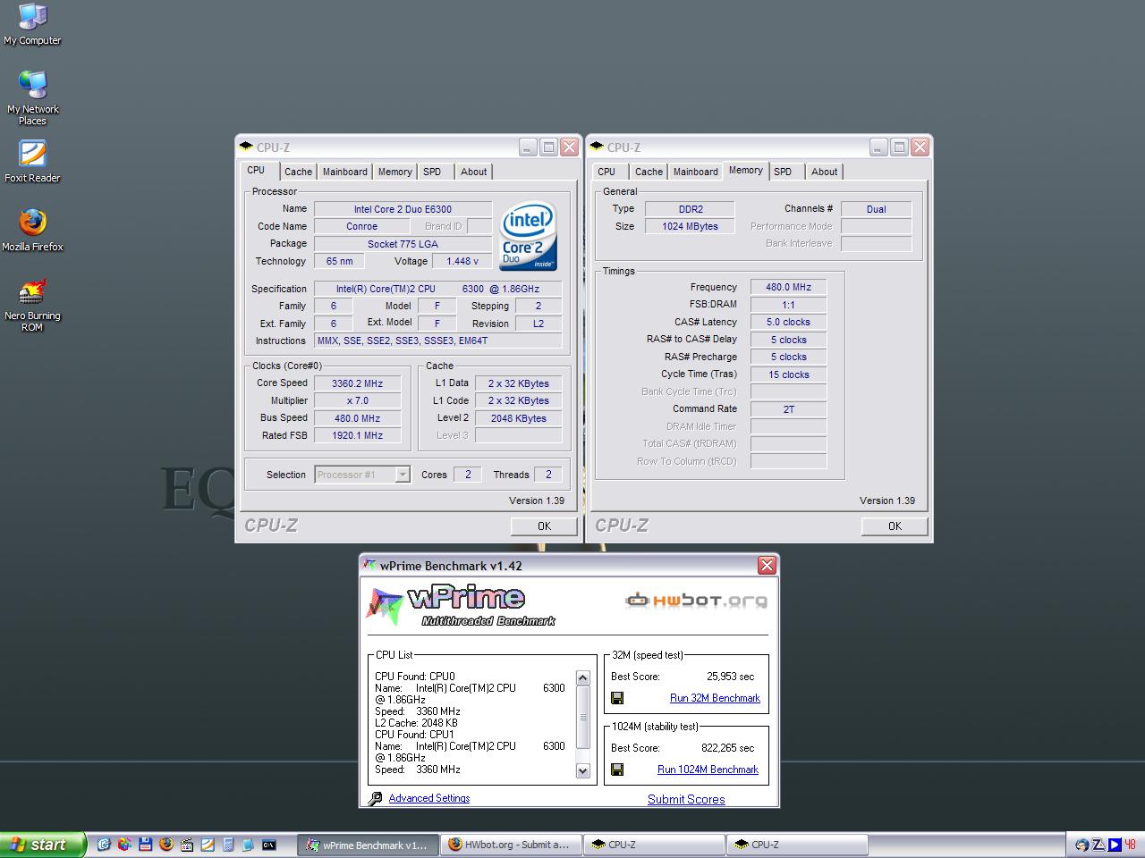
Task: Click the Firefox icon in Quick Launch
Action: click(x=166, y=844)
